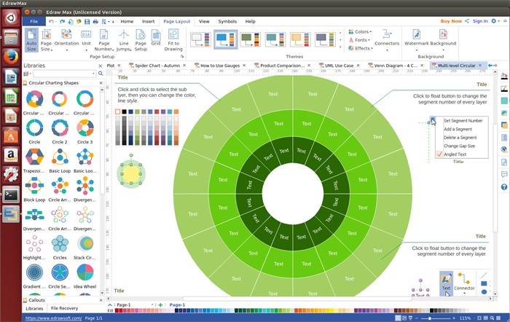The width and height of the screenshot is (510, 322).
Task: Expand the Effects dropdown
Action: pyautogui.click(x=361, y=48)
